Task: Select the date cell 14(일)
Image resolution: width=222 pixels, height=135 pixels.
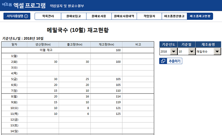Action: tap(14, 131)
